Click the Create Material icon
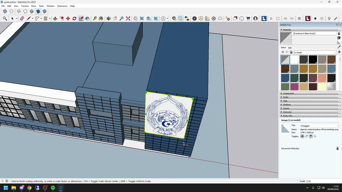 [x=339, y=38]
